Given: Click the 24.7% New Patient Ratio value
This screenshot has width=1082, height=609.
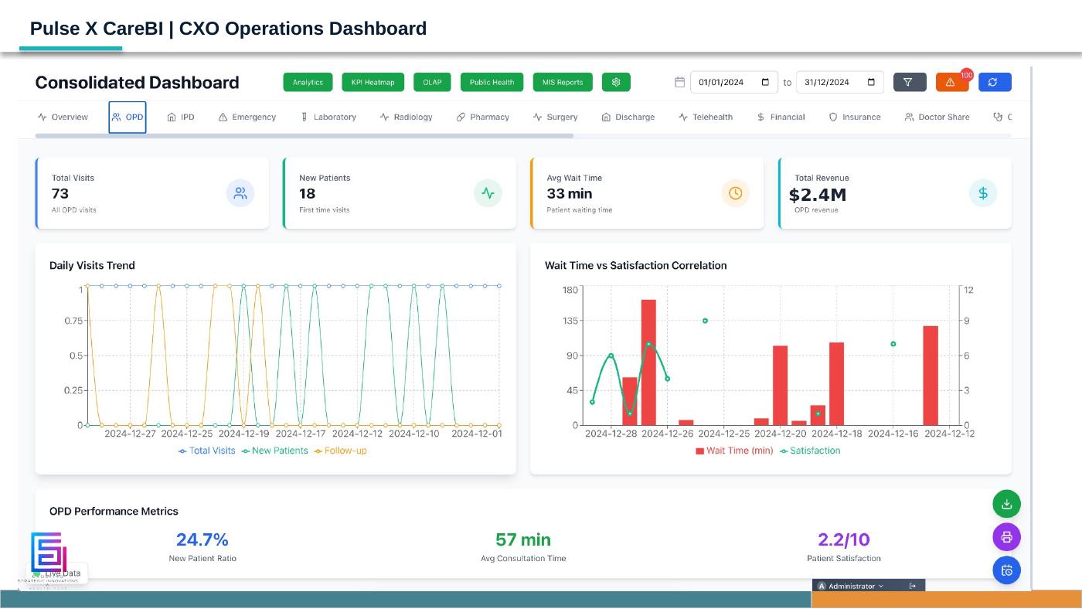Looking at the screenshot, I should pyautogui.click(x=202, y=539).
